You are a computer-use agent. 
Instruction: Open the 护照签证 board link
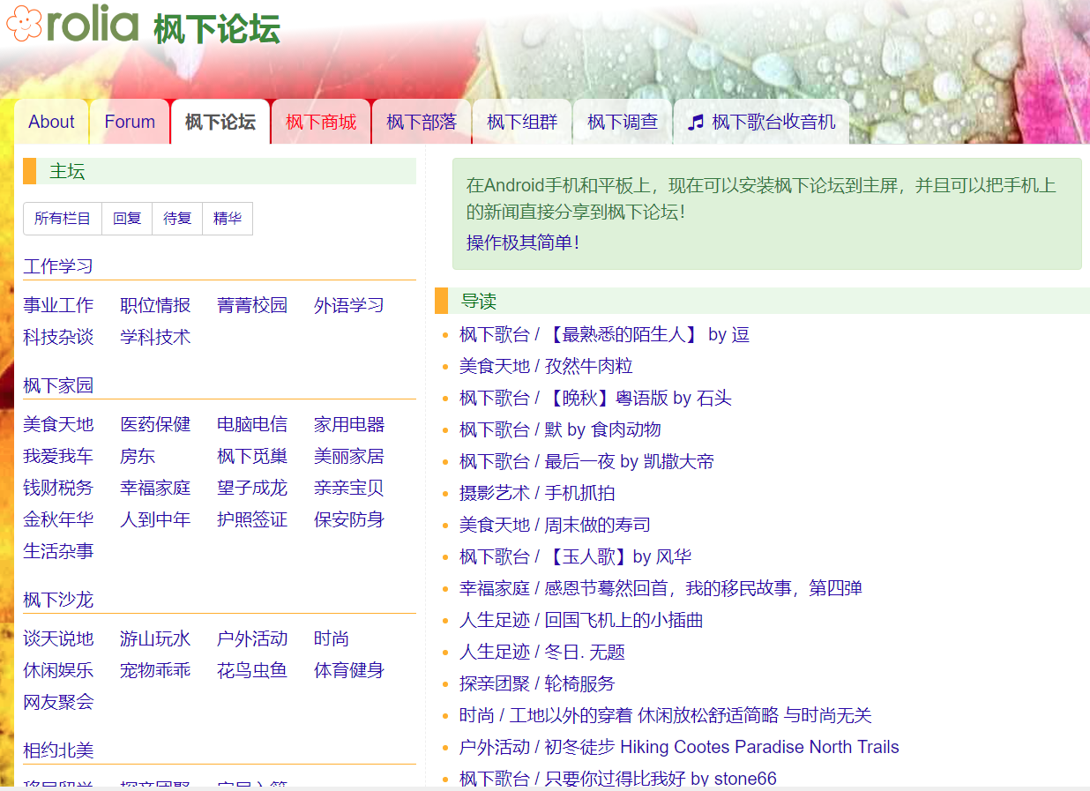252,519
